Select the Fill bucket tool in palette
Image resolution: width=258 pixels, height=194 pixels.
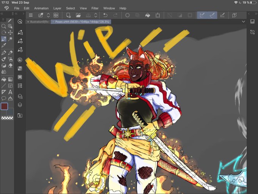pos(4,80)
